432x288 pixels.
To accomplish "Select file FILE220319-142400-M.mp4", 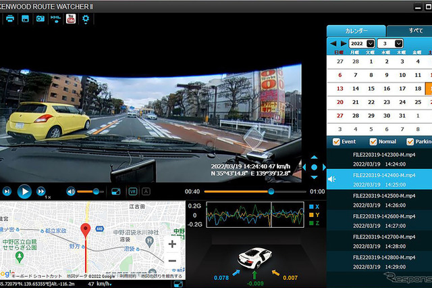I will click(x=379, y=180).
